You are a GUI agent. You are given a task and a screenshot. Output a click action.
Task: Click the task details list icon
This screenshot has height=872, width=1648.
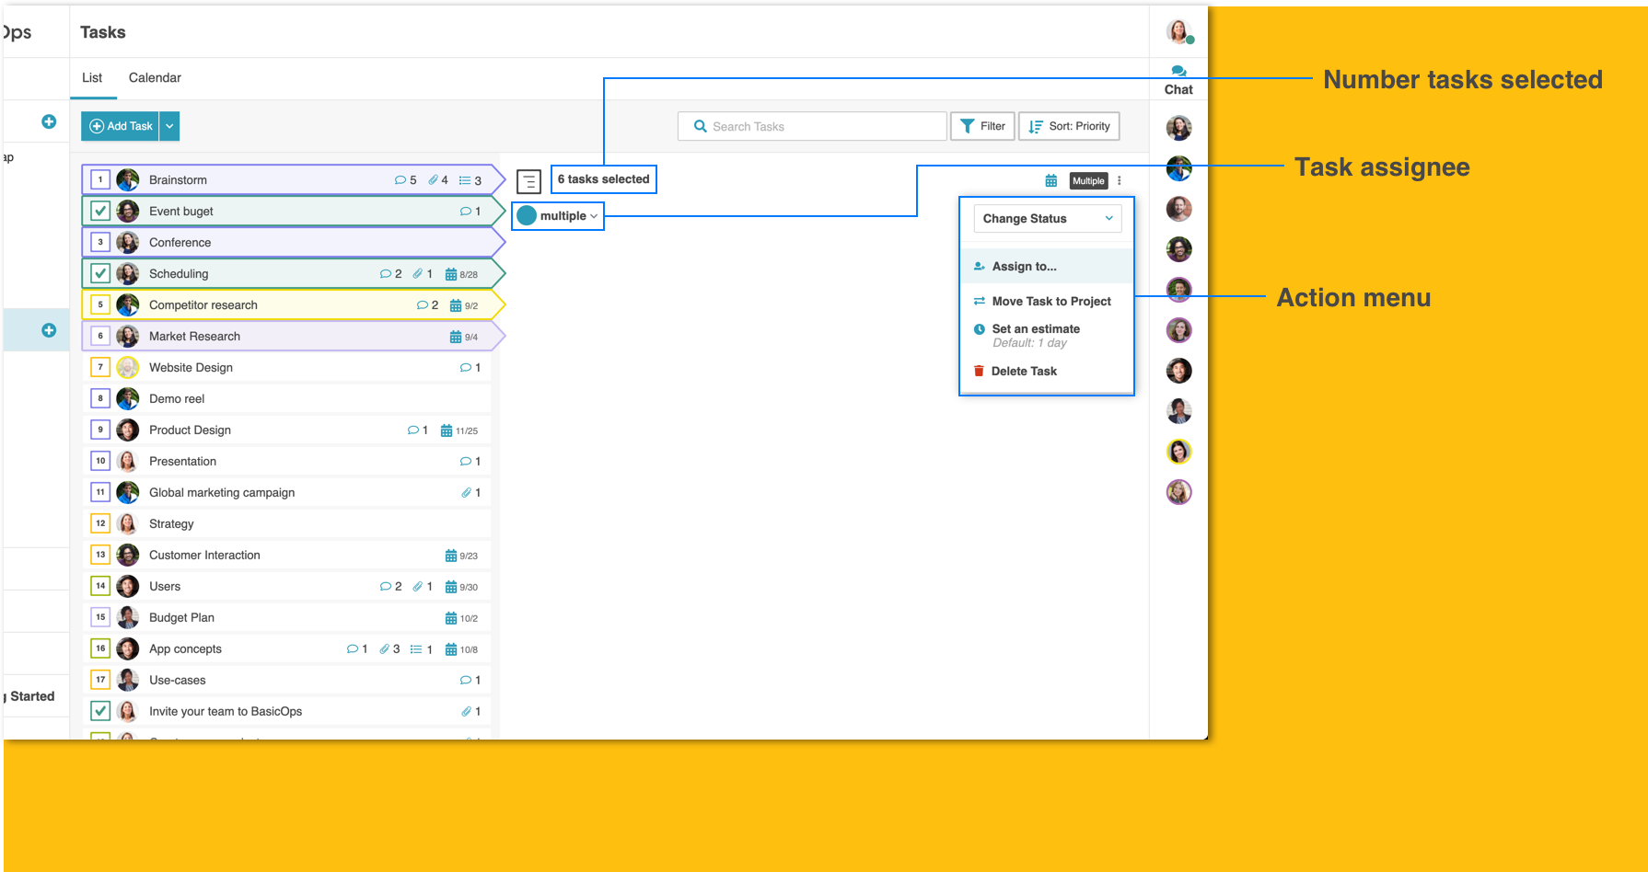coord(528,181)
